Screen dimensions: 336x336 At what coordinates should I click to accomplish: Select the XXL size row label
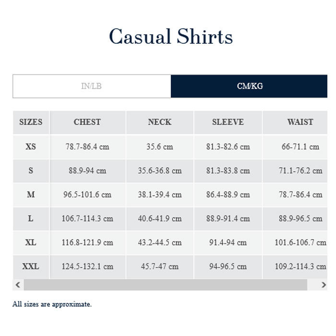[x=31, y=266]
